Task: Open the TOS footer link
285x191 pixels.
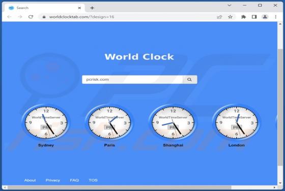Action: click(x=93, y=180)
